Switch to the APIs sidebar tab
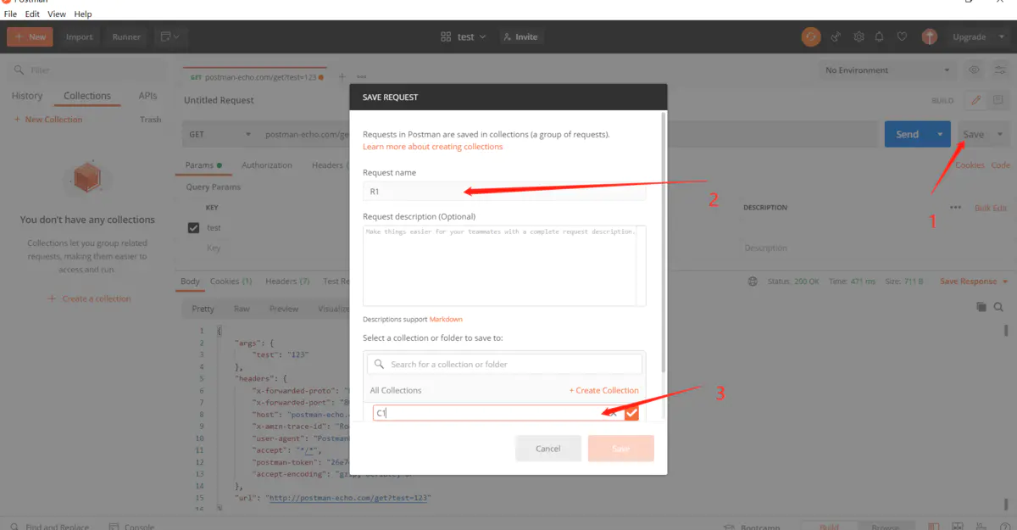The width and height of the screenshot is (1017, 530). coord(147,96)
